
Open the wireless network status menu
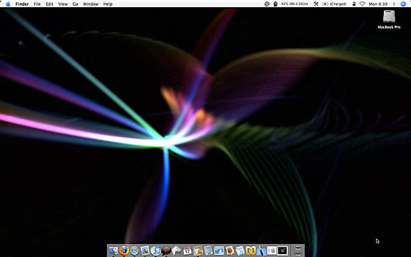tap(362, 4)
